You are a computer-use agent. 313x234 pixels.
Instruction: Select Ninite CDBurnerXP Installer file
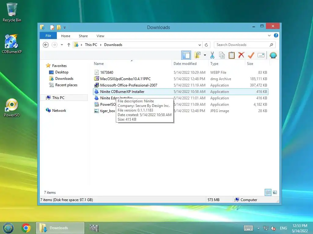pyautogui.click(x=180, y=92)
